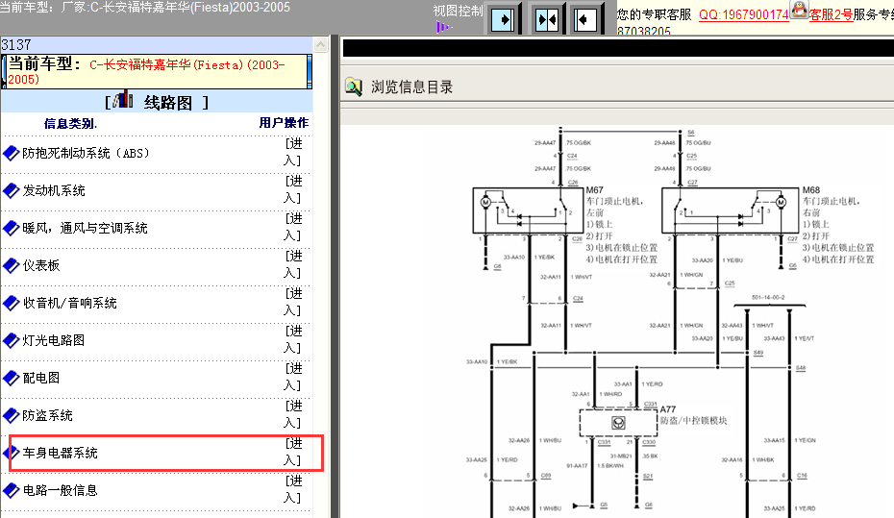Click the blue book icon for 灯光电路图

(11, 340)
